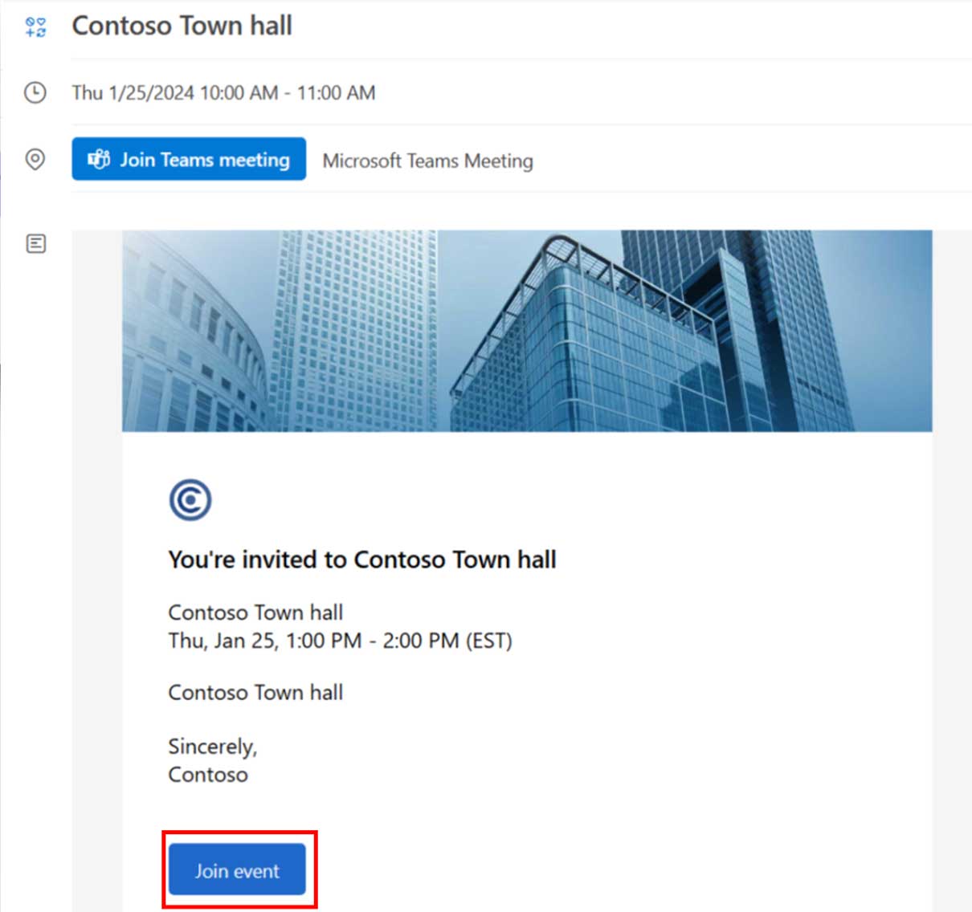Click the blue Join event button
This screenshot has width=972, height=912.
[237, 870]
